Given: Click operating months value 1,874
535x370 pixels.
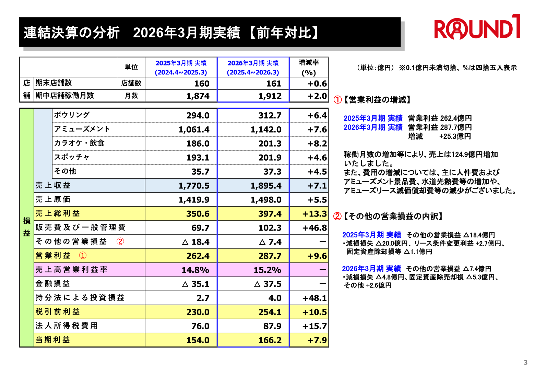Looking at the screenshot, I should (x=198, y=96).
